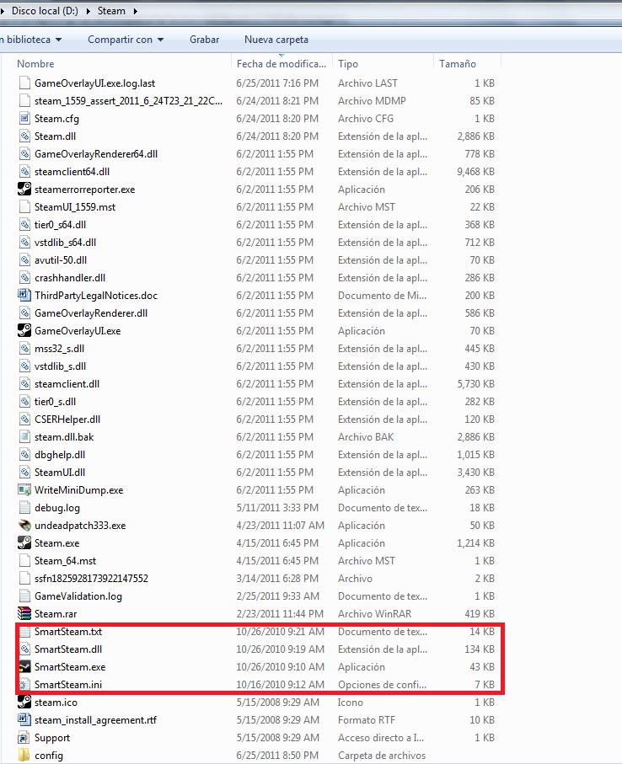Click the steam.dll.bak file icon
The height and width of the screenshot is (764, 622).
tap(24, 436)
